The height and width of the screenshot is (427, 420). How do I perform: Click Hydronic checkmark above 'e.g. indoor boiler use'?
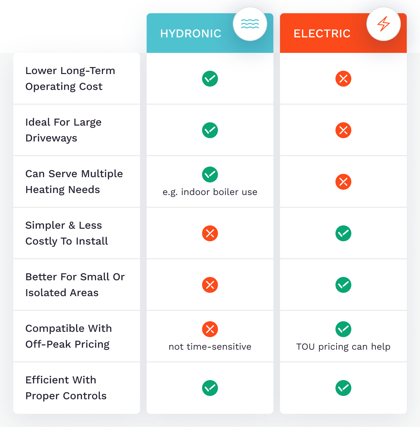point(210,175)
